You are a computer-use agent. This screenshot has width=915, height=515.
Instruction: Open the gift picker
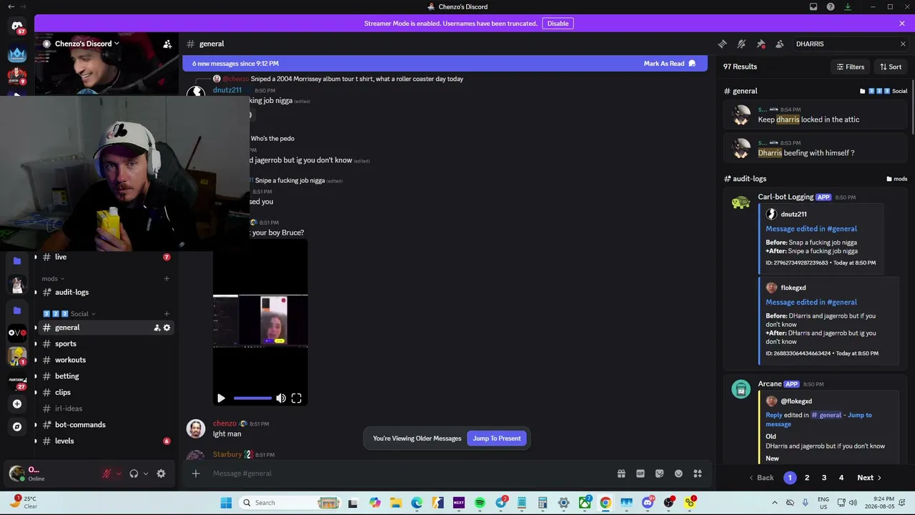pyautogui.click(x=621, y=474)
